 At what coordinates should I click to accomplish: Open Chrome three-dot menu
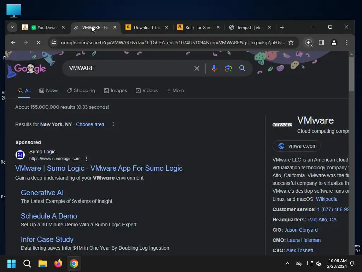click(x=347, y=42)
